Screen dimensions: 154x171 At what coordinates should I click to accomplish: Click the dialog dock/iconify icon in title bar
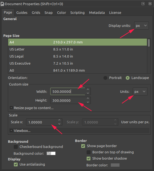coord(143,4)
